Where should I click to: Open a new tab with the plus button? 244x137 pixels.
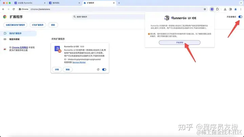pyautogui.click(x=119, y=3)
